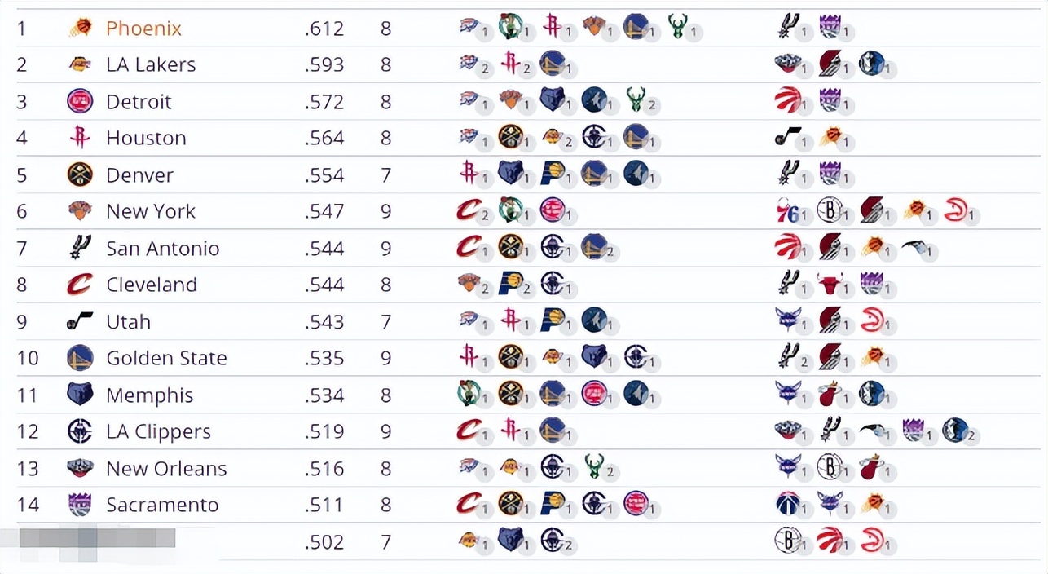Select the Jazz logo in the Houston row
1048x574 pixels.
pyautogui.click(x=788, y=136)
